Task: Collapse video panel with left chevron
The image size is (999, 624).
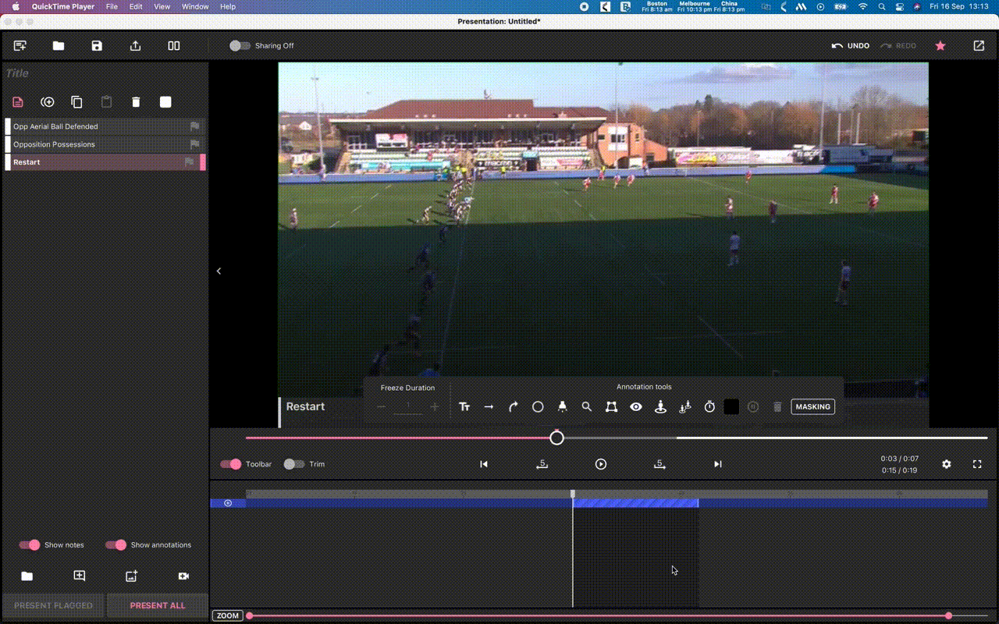Action: (x=219, y=271)
